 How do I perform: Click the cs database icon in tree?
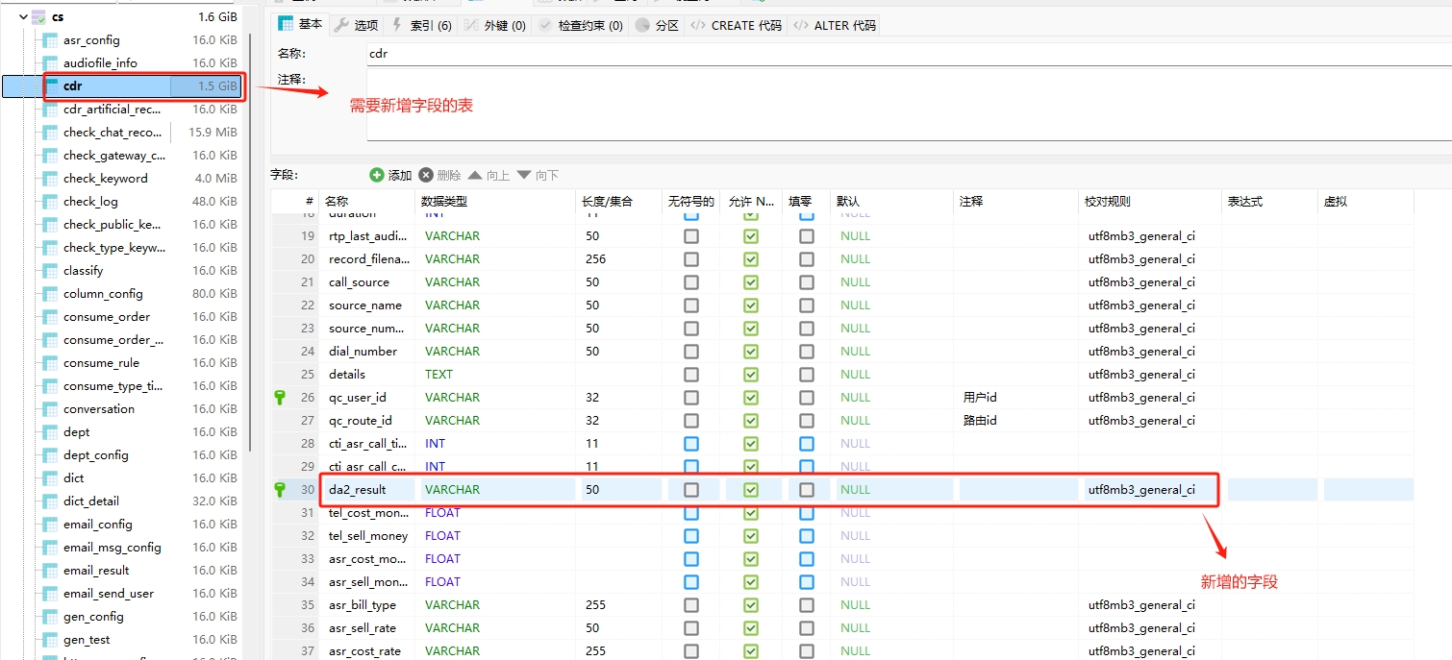click(x=39, y=17)
